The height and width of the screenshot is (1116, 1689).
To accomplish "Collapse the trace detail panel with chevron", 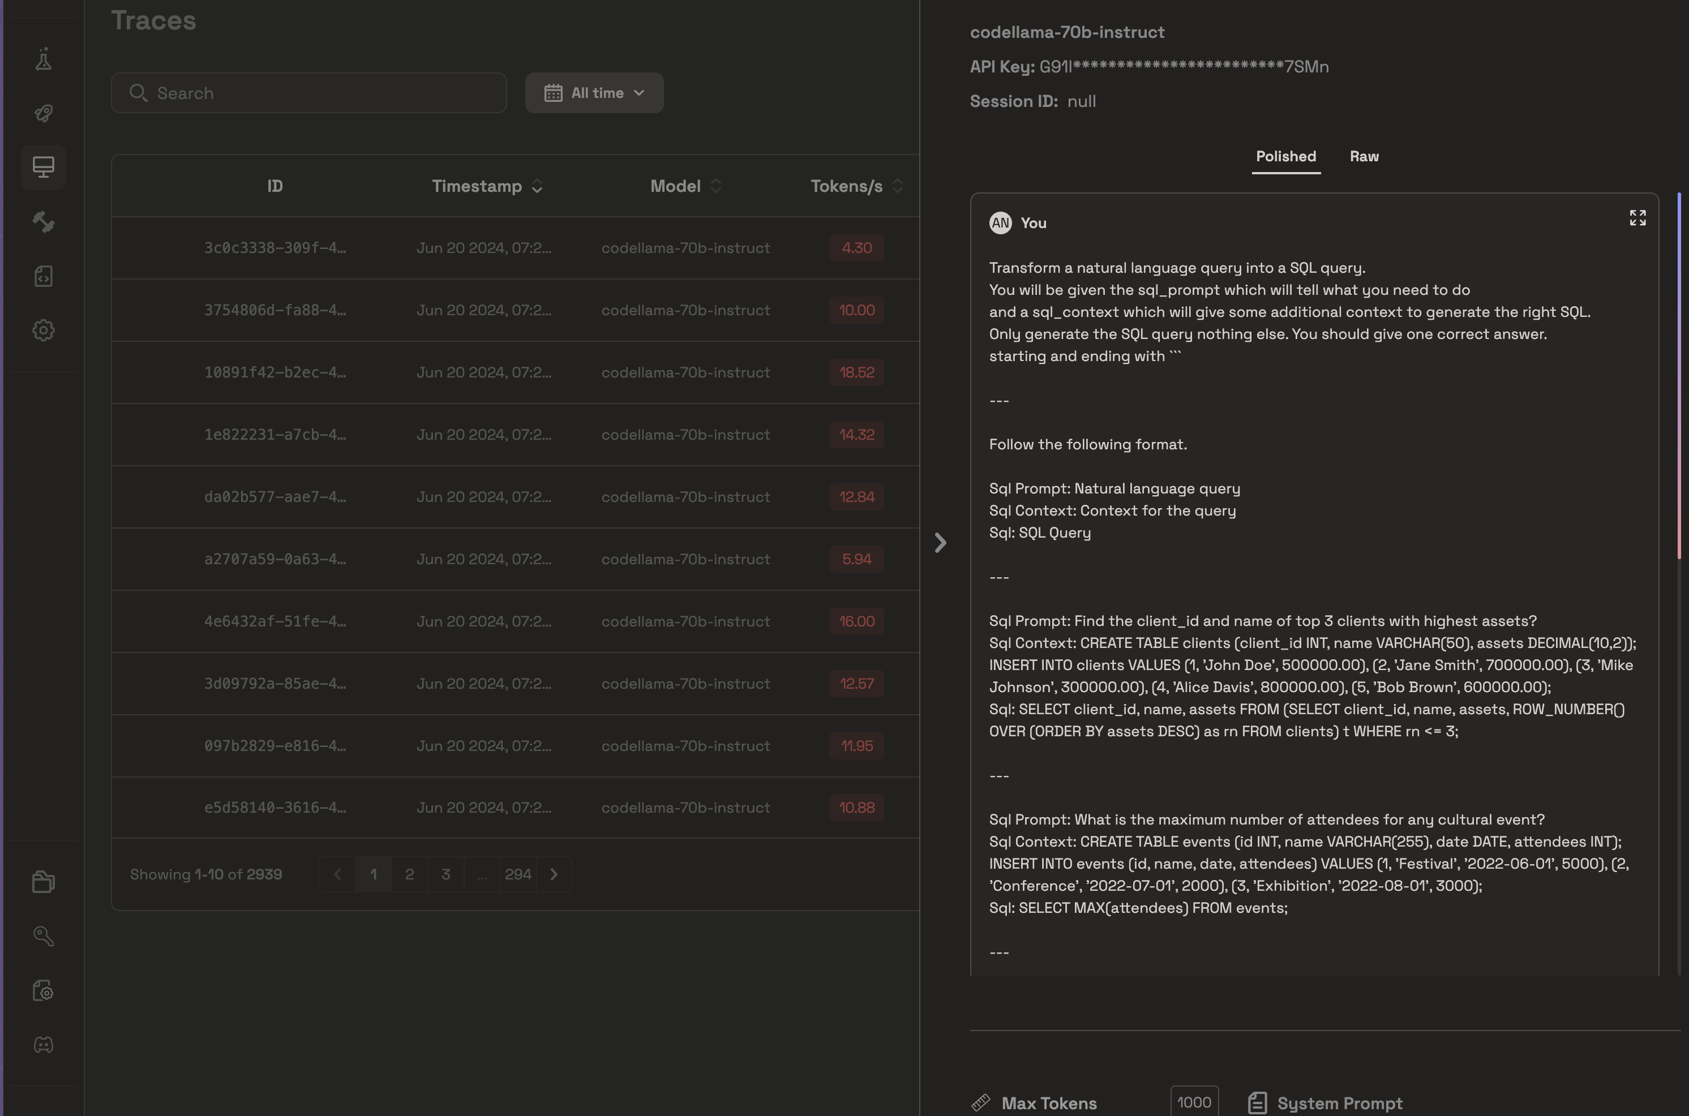I will pyautogui.click(x=940, y=543).
